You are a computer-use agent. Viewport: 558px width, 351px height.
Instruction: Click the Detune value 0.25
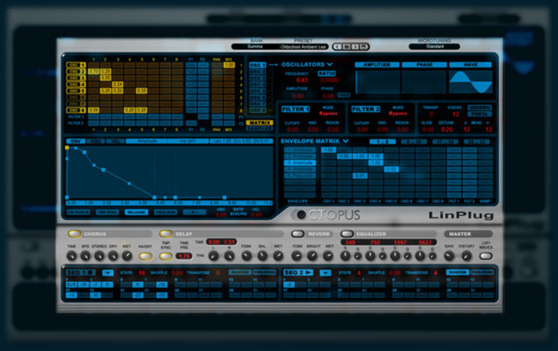(446, 130)
